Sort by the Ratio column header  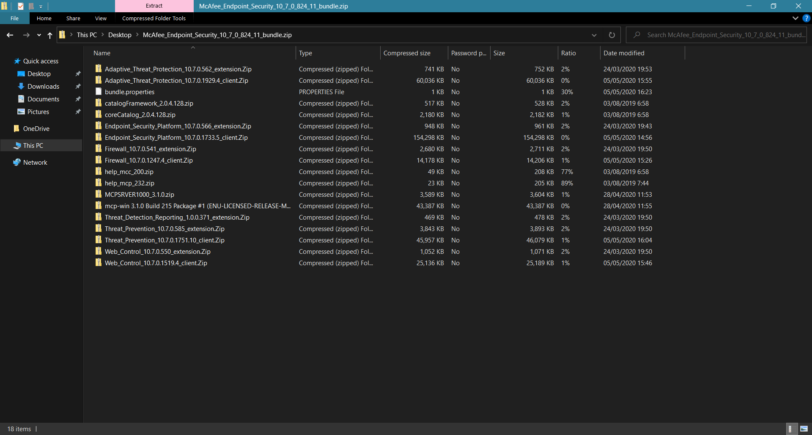click(x=579, y=53)
